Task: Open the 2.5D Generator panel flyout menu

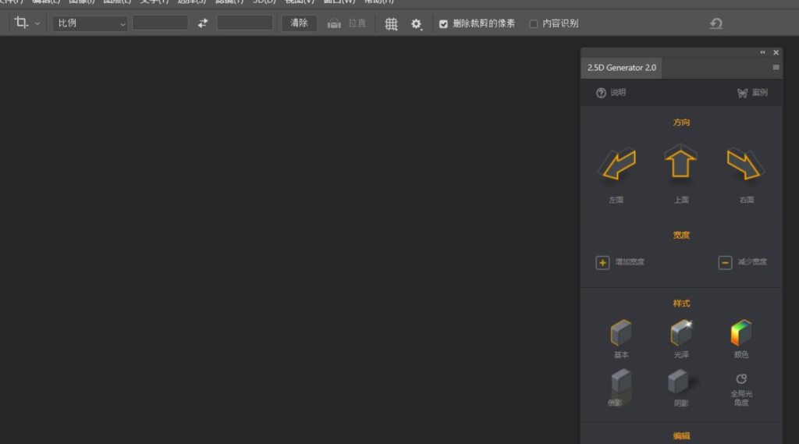Action: (776, 68)
